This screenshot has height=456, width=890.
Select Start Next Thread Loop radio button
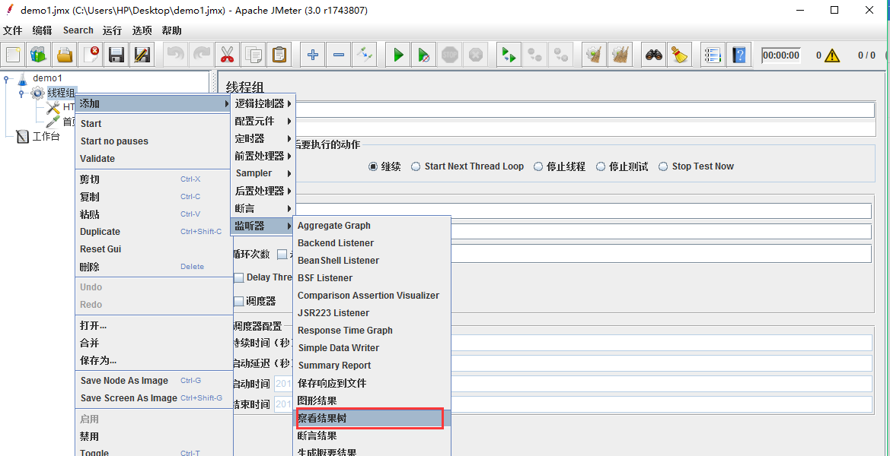(x=416, y=166)
